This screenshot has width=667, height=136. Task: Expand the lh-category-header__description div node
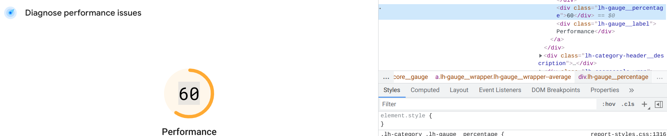[540, 56]
